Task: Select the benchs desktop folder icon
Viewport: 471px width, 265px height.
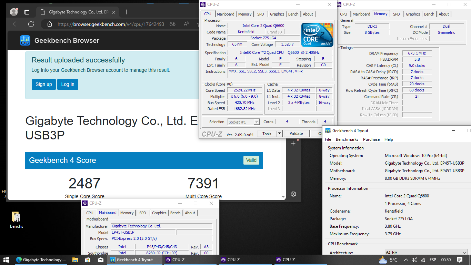Action: click(x=16, y=220)
